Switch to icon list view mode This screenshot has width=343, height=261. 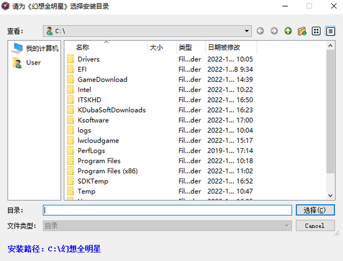click(316, 31)
